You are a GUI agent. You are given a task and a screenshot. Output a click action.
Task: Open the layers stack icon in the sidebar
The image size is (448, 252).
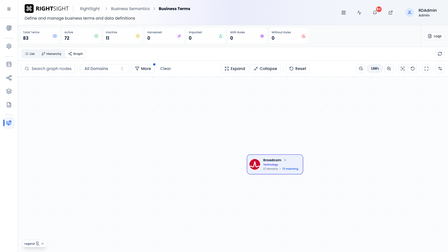9,91
